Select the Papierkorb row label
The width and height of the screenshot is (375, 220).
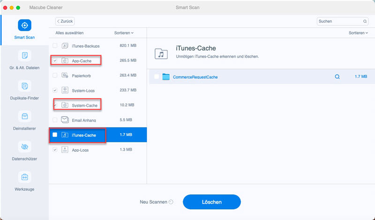click(81, 76)
